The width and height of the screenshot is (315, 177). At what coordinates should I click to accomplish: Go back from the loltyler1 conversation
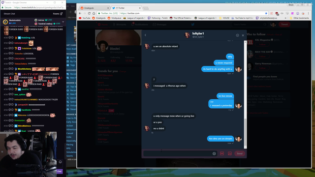coord(146,35)
